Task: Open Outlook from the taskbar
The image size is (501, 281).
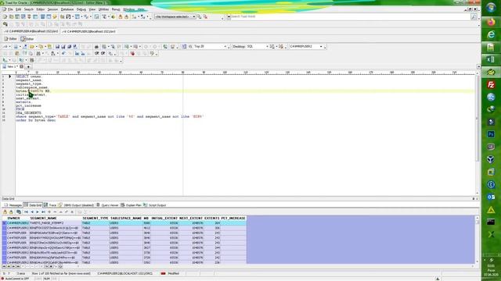Action: (x=491, y=197)
